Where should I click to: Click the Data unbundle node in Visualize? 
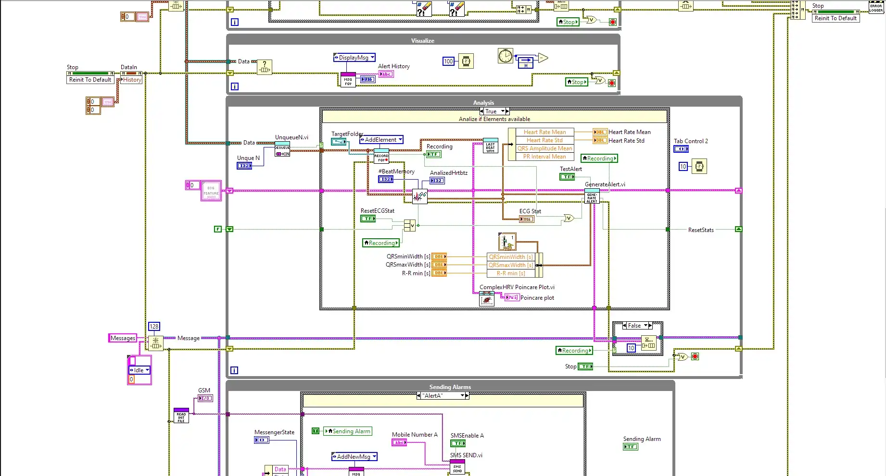coord(265,67)
